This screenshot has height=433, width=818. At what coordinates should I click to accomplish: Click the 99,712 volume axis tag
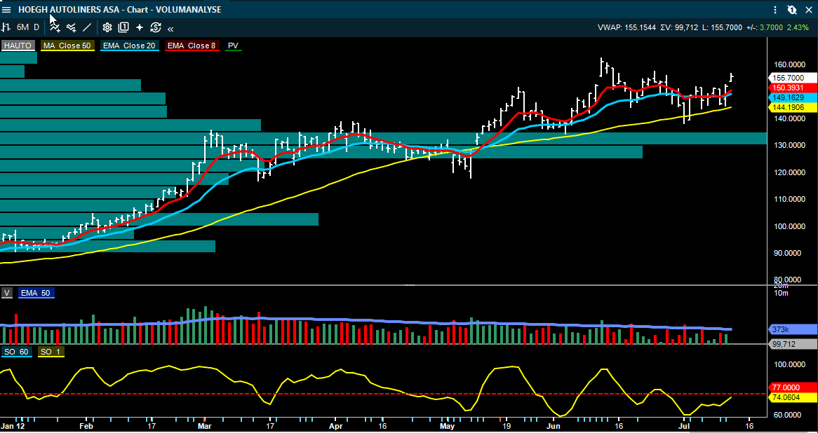pos(793,344)
